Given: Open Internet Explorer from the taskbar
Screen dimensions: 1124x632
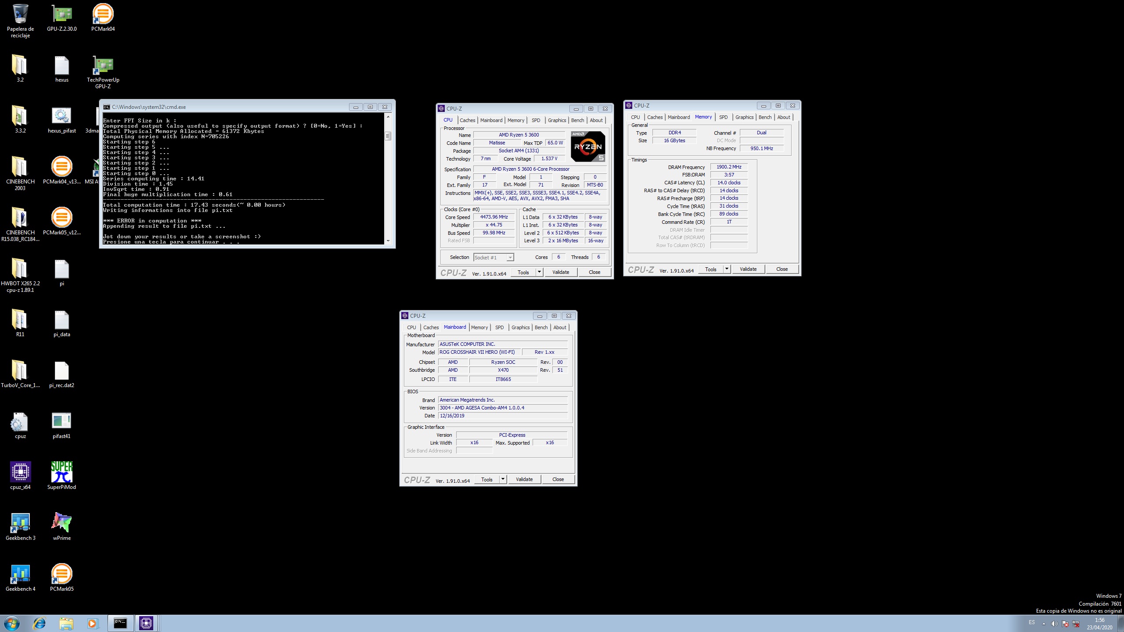Looking at the screenshot, I should tap(40, 623).
